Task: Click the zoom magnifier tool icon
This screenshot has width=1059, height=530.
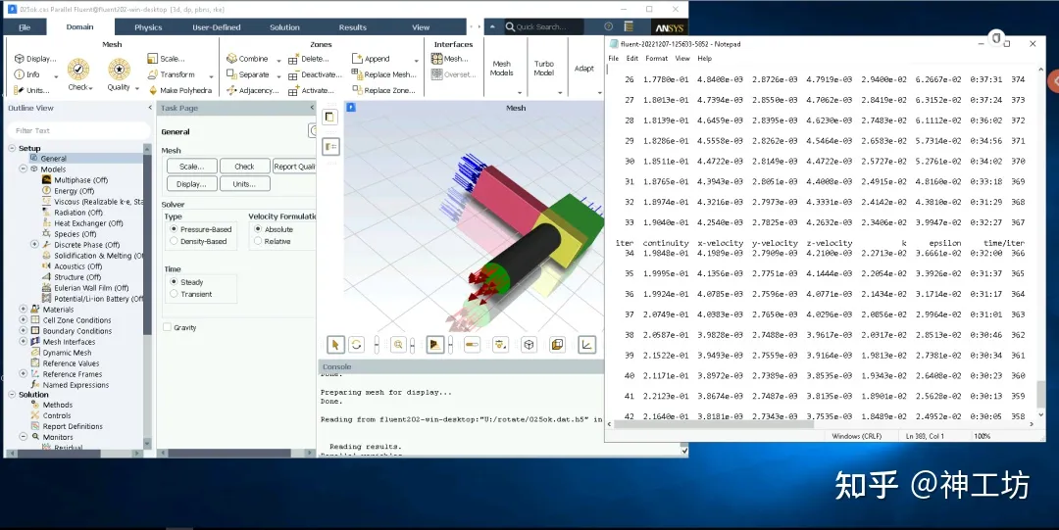Action: click(x=398, y=345)
